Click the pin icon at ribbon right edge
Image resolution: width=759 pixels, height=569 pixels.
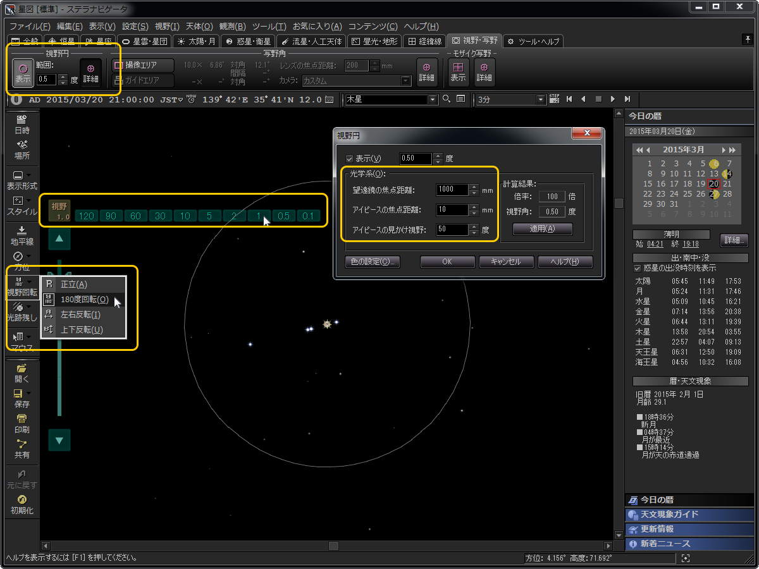tap(748, 39)
